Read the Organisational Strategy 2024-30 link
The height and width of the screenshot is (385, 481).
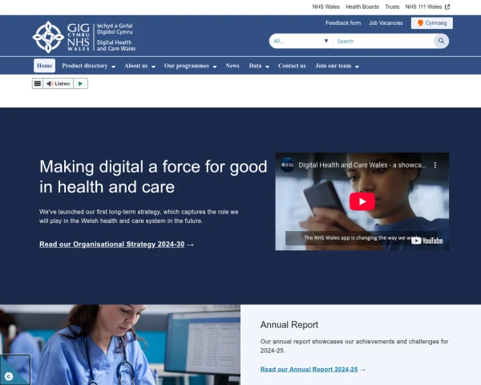pos(112,244)
